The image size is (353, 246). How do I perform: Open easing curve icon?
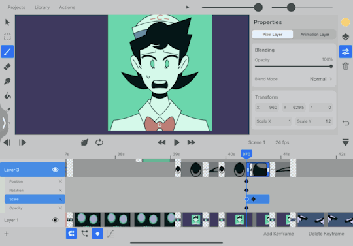(110, 234)
